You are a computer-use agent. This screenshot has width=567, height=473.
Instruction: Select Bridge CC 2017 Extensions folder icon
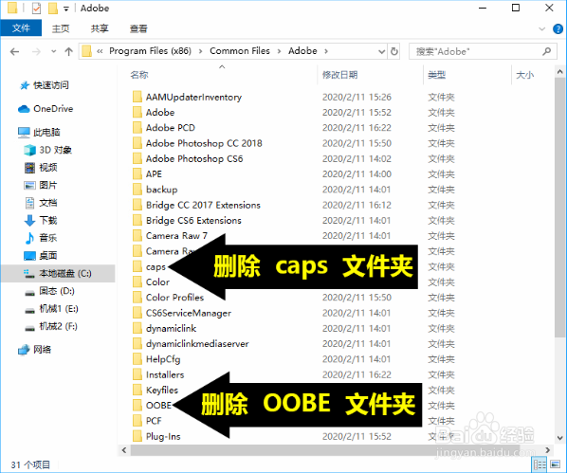coord(137,205)
